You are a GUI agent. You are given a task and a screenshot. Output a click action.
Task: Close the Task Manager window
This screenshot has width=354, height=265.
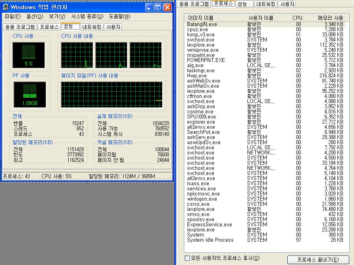coord(167,8)
